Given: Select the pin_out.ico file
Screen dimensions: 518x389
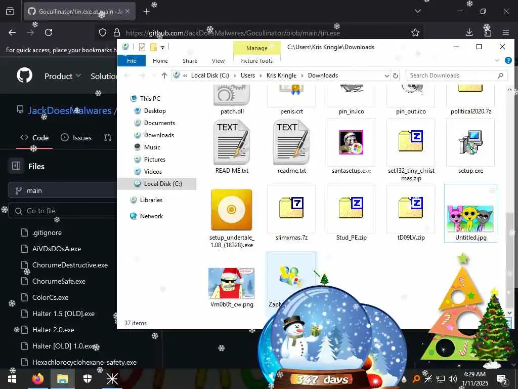Looking at the screenshot, I should [411, 100].
